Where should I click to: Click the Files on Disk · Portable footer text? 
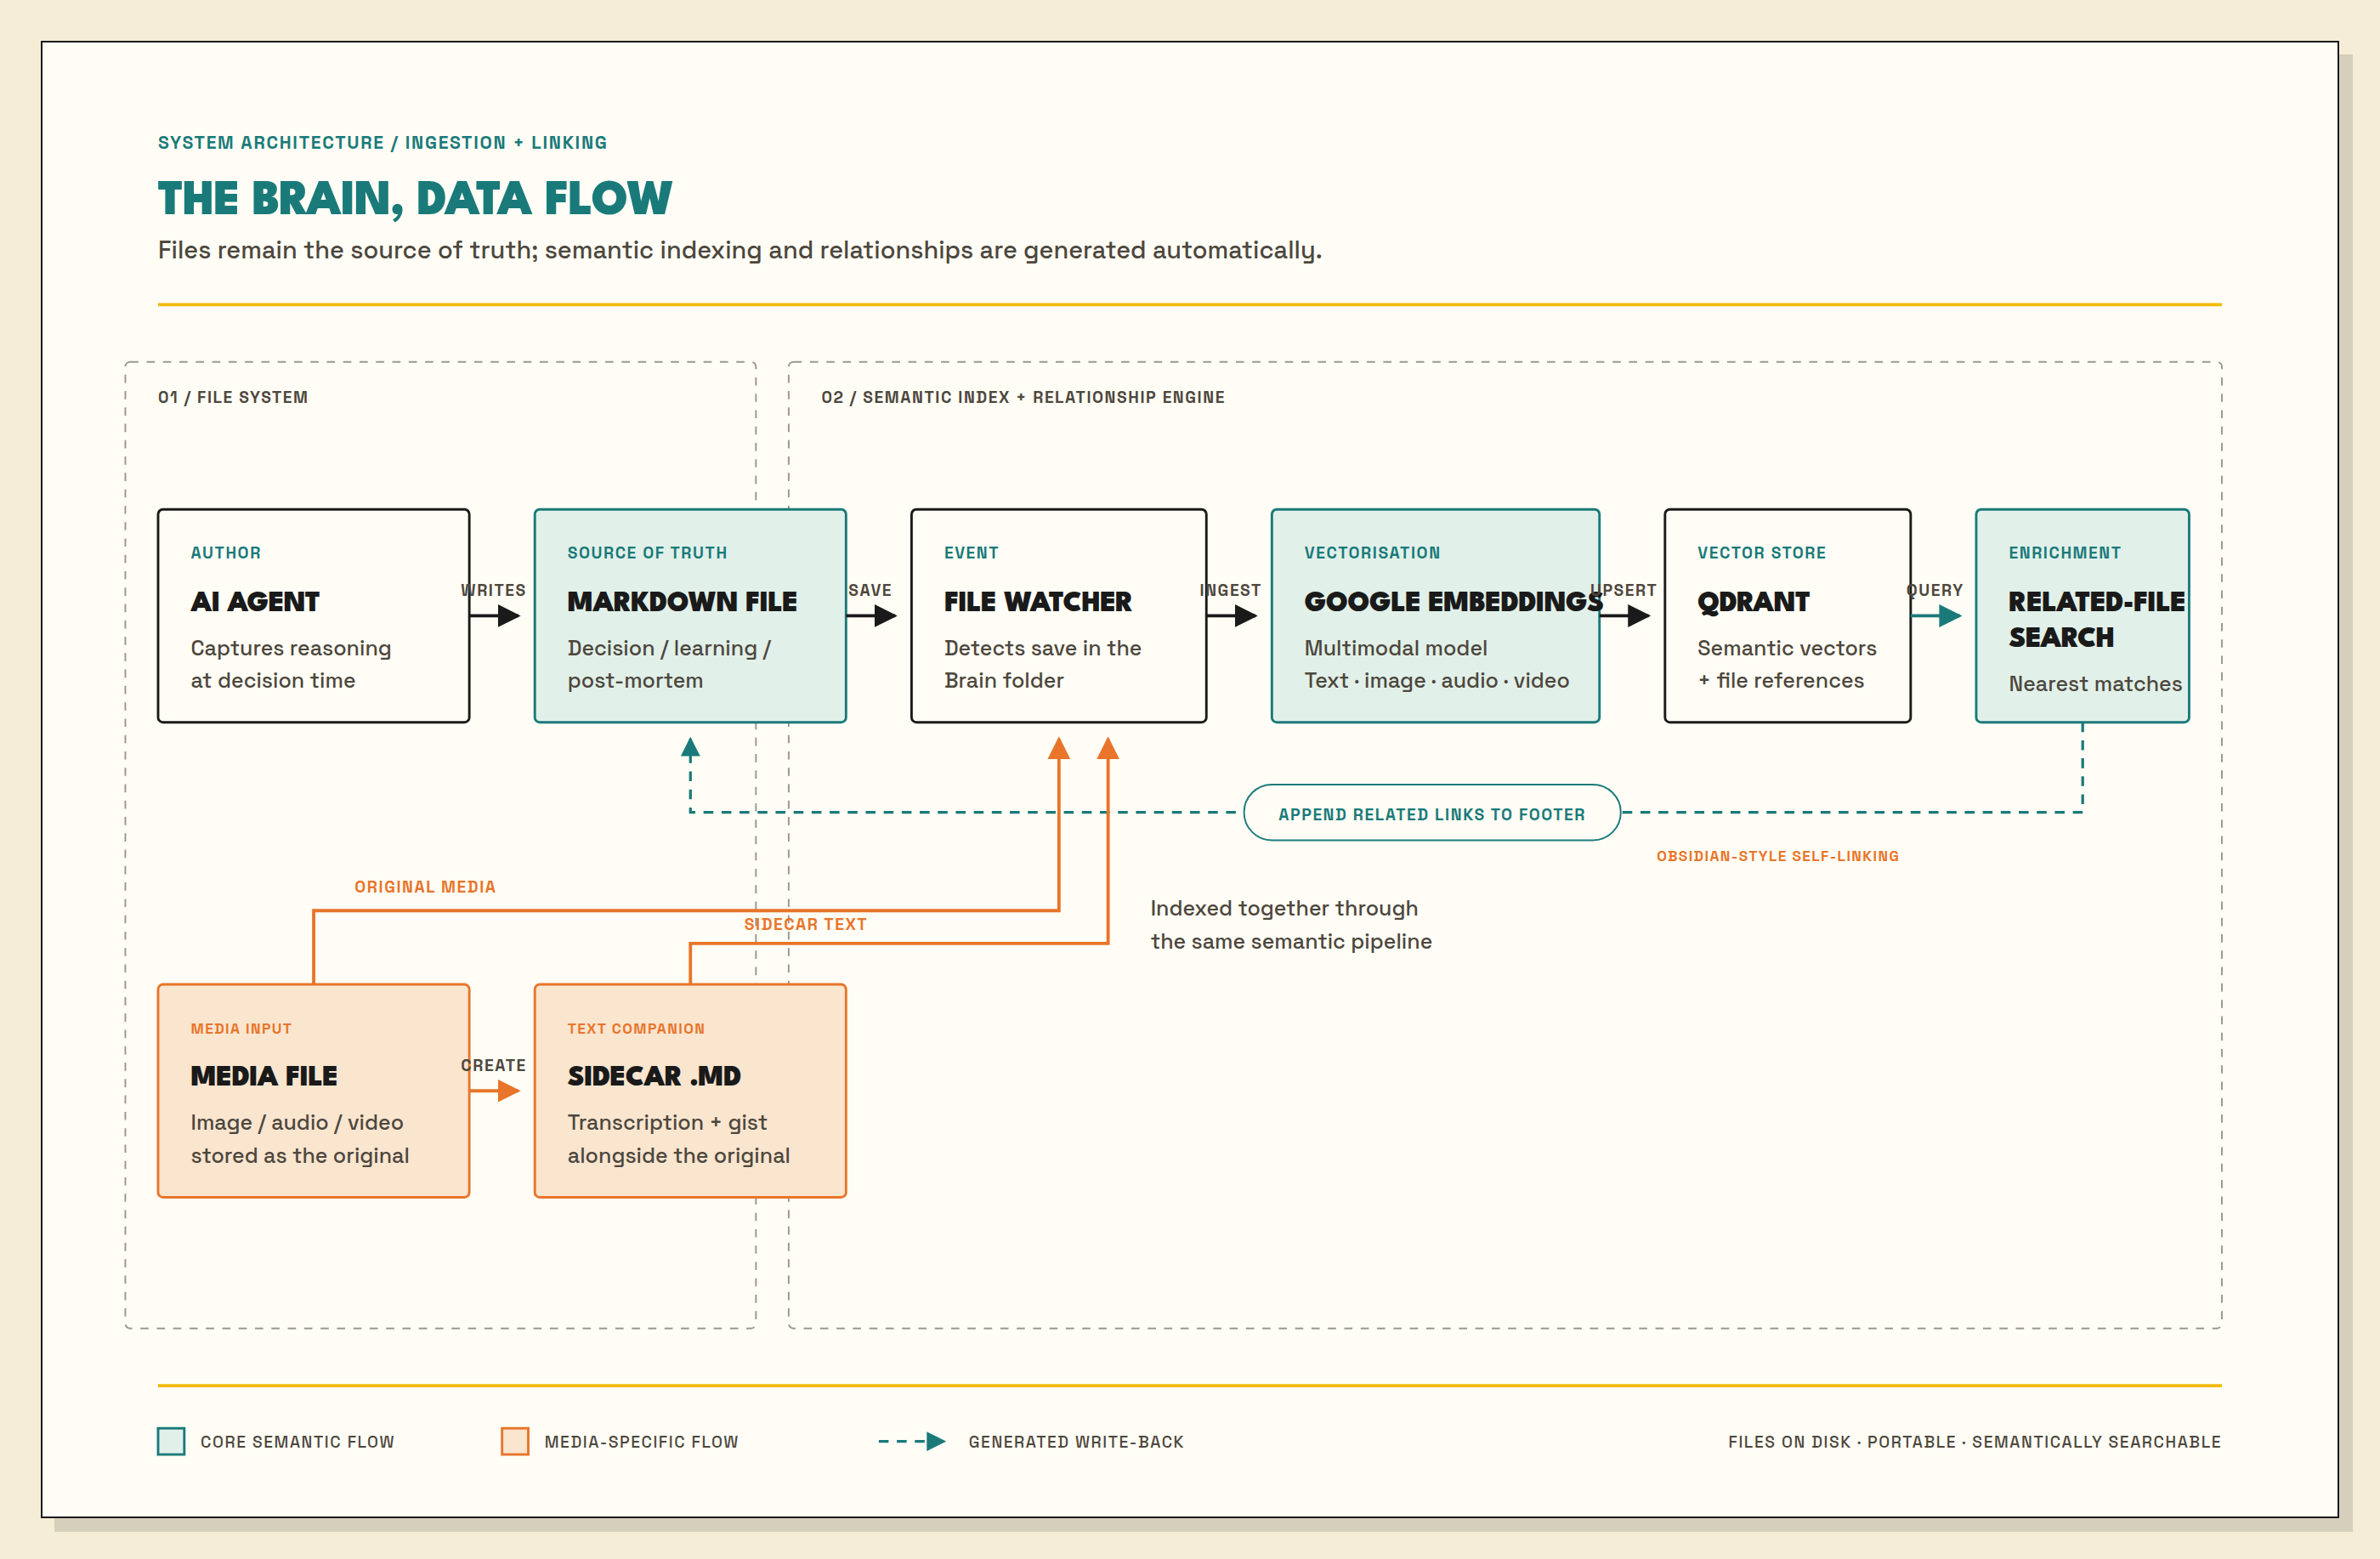tap(1974, 1441)
